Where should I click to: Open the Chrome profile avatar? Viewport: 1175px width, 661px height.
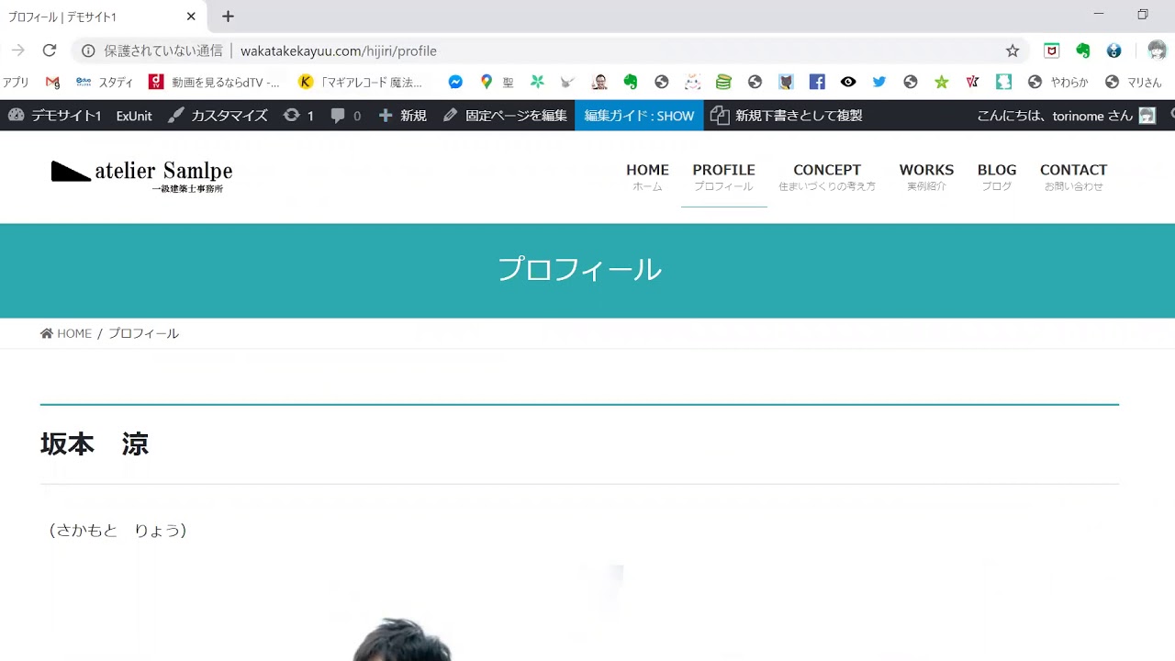[1157, 50]
